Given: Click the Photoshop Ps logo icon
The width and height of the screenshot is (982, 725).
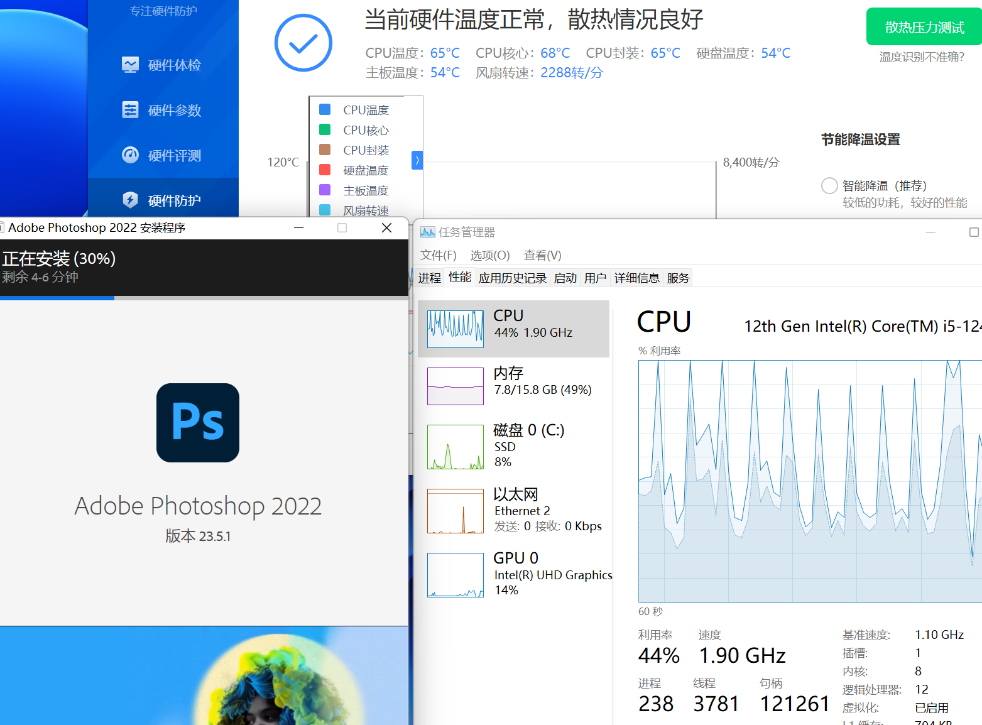Looking at the screenshot, I should (x=198, y=423).
